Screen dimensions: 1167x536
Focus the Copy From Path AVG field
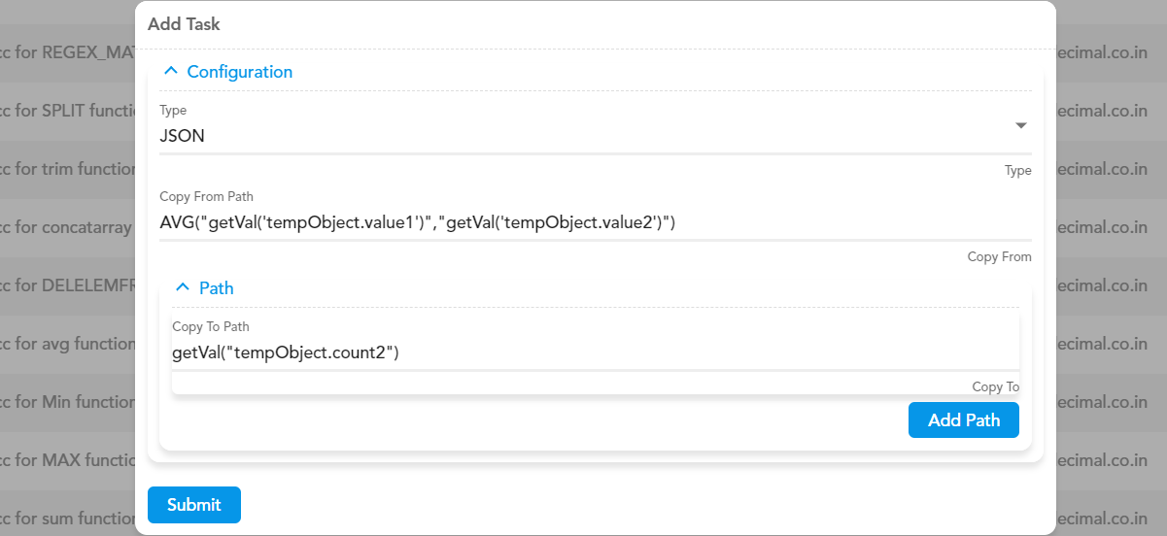click(595, 223)
